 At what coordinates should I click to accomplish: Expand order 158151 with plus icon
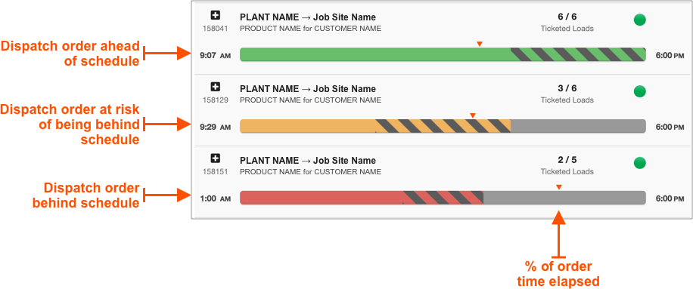215,158
